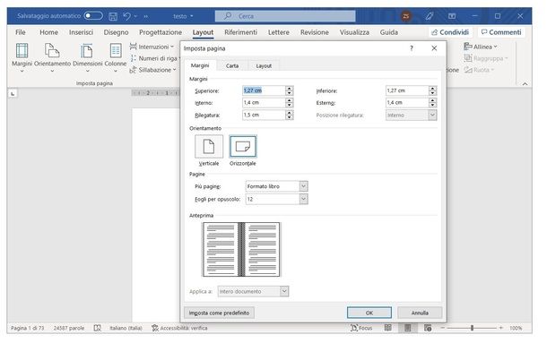Expand the quick access toolbar overflow

click(x=146, y=16)
